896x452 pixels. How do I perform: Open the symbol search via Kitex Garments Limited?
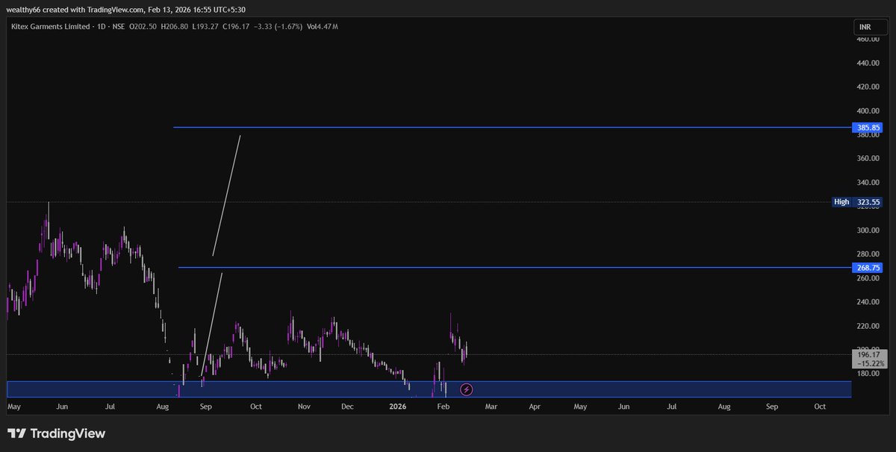click(52, 26)
